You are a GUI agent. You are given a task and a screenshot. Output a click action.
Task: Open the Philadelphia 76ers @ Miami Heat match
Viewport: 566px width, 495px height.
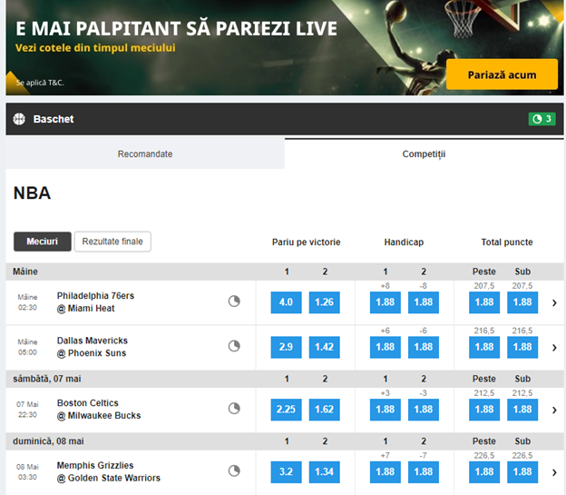point(95,302)
